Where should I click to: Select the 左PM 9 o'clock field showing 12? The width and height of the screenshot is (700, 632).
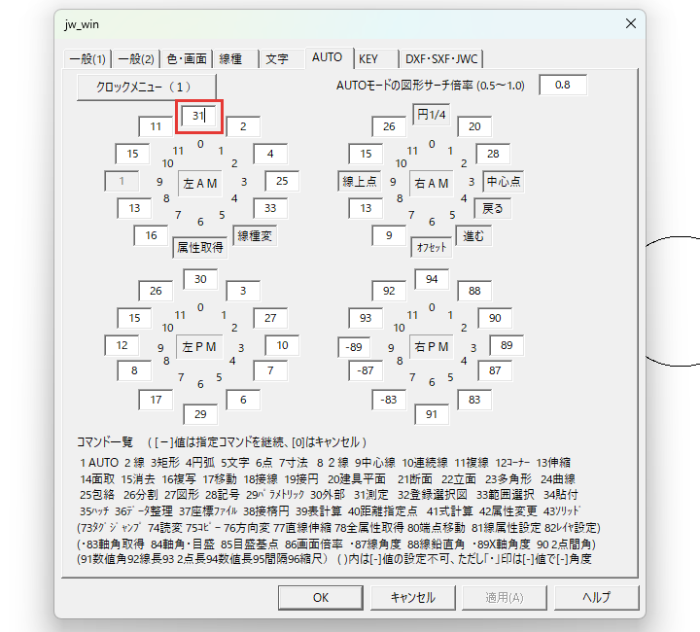click(122, 345)
